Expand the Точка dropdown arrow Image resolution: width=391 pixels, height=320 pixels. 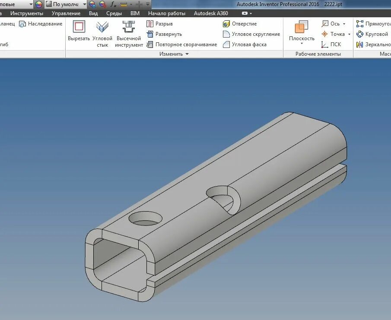pos(349,34)
